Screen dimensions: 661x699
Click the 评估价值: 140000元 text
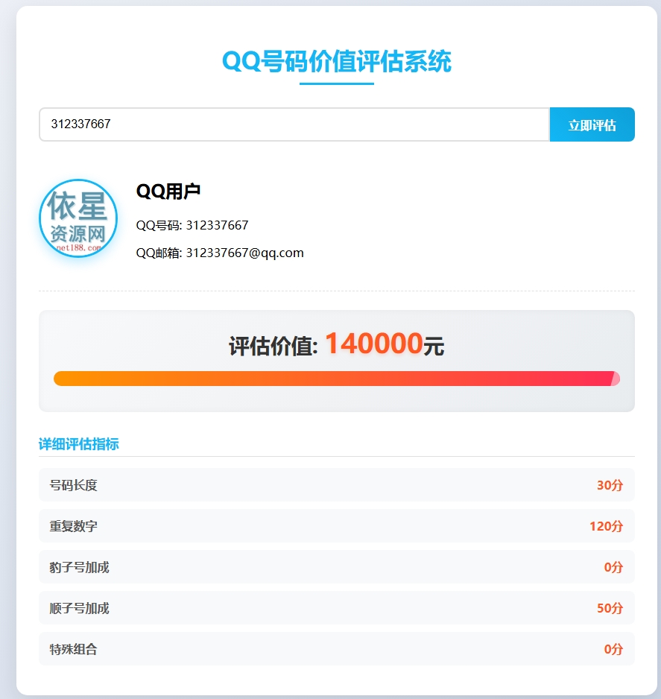pyautogui.click(x=337, y=344)
